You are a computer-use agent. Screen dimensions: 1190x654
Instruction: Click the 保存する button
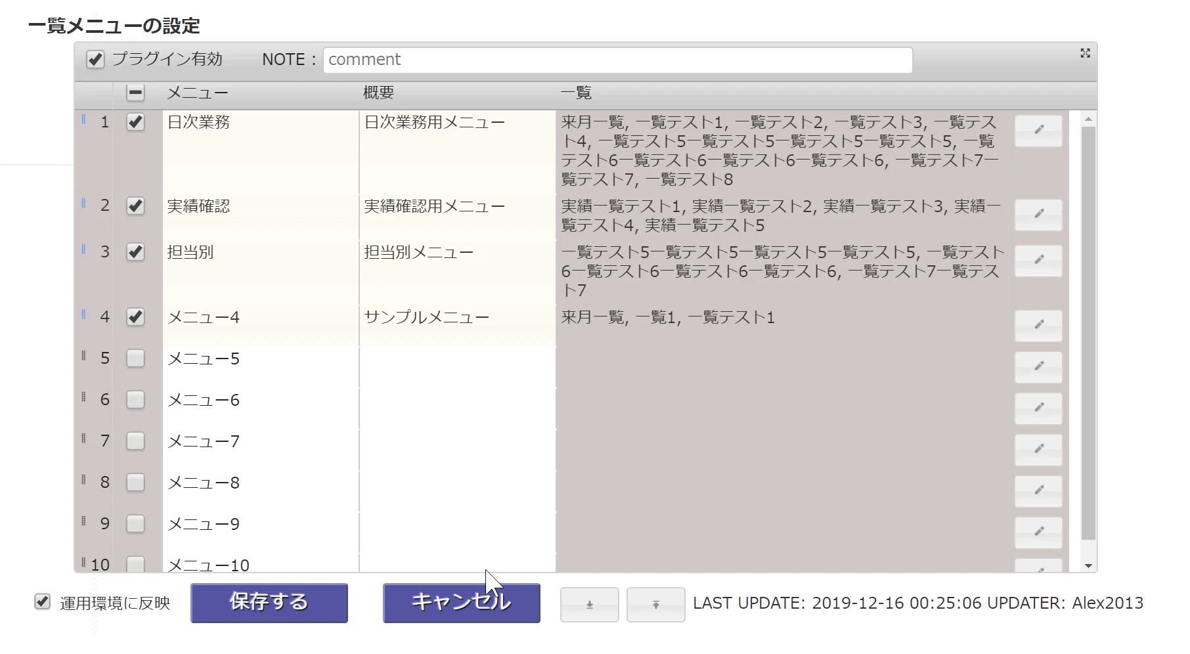[269, 603]
